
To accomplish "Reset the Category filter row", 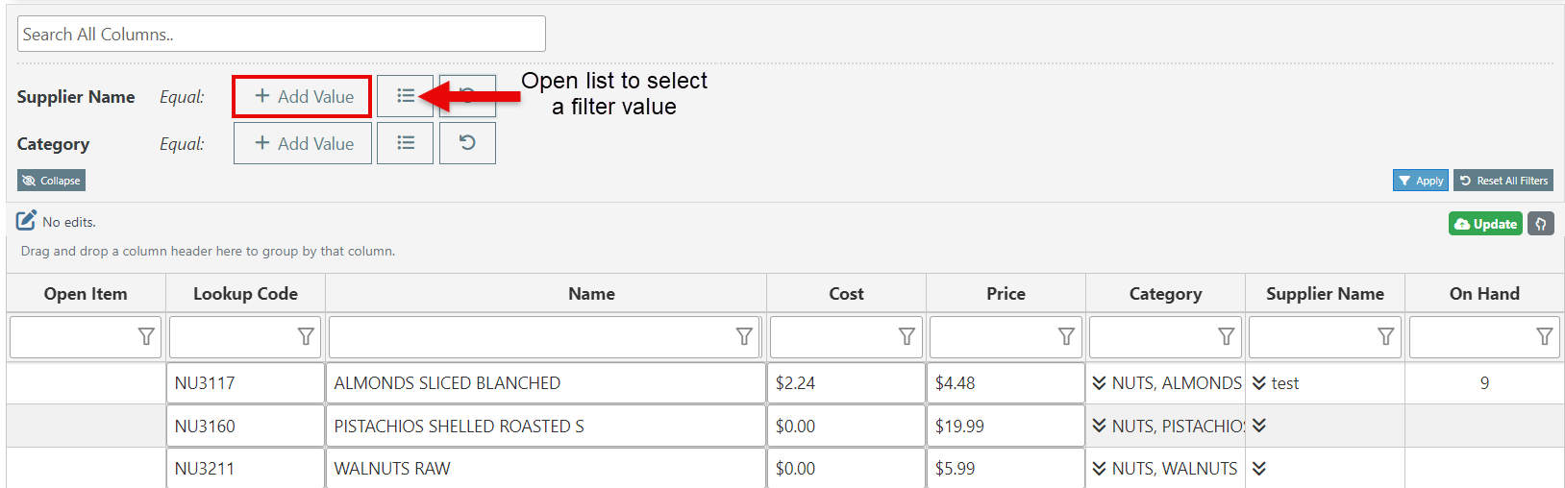I will pyautogui.click(x=467, y=143).
